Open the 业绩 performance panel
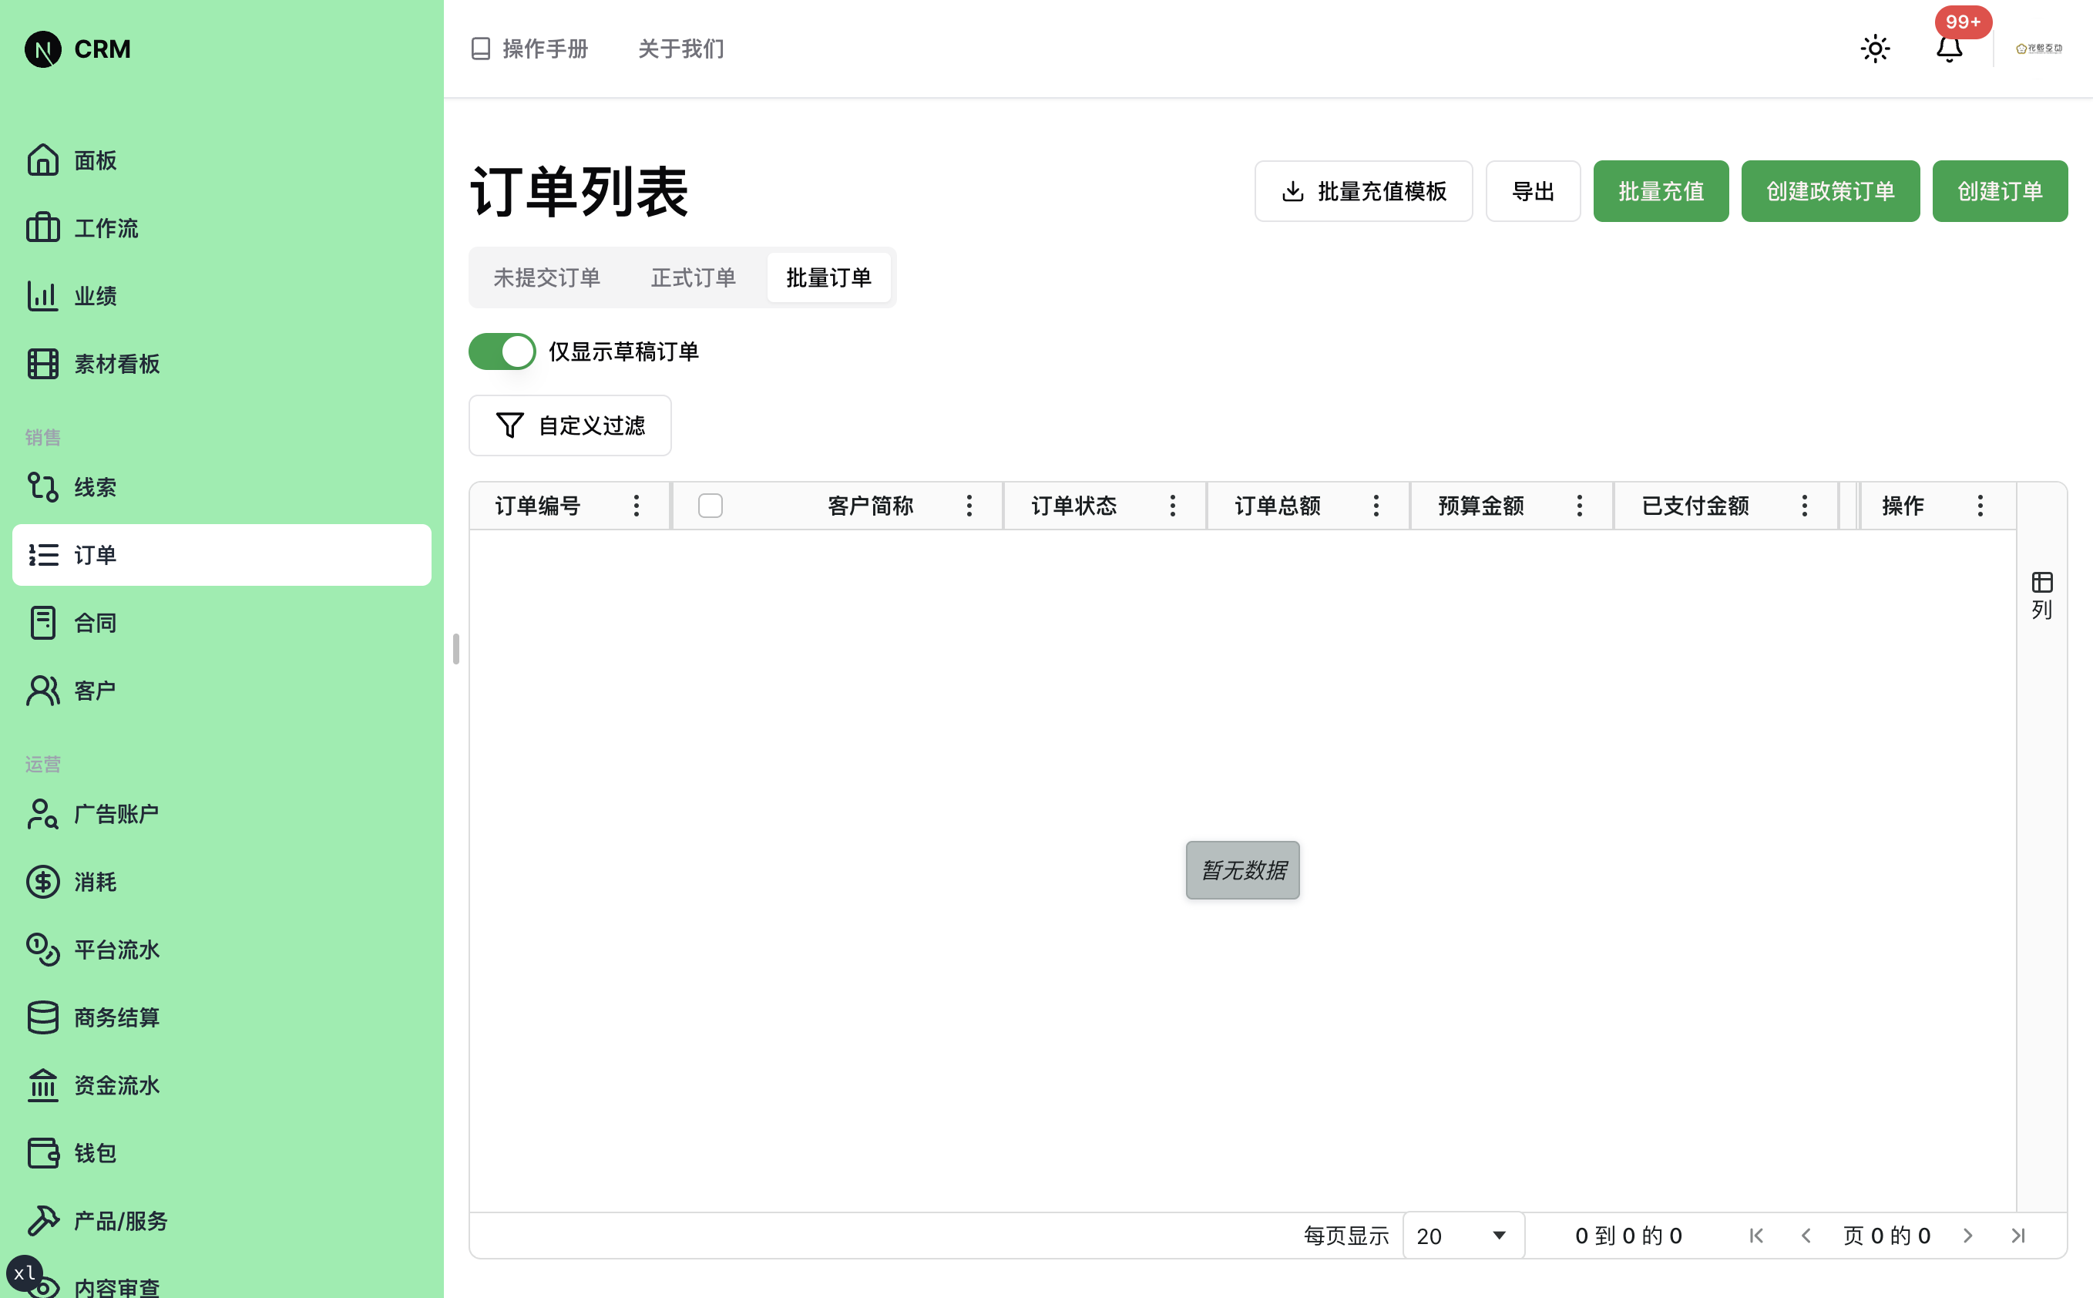 [96, 295]
